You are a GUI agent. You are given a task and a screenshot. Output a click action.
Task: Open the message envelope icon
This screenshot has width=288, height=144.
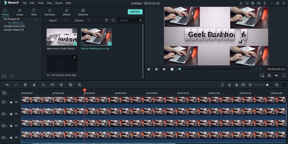[258, 3]
